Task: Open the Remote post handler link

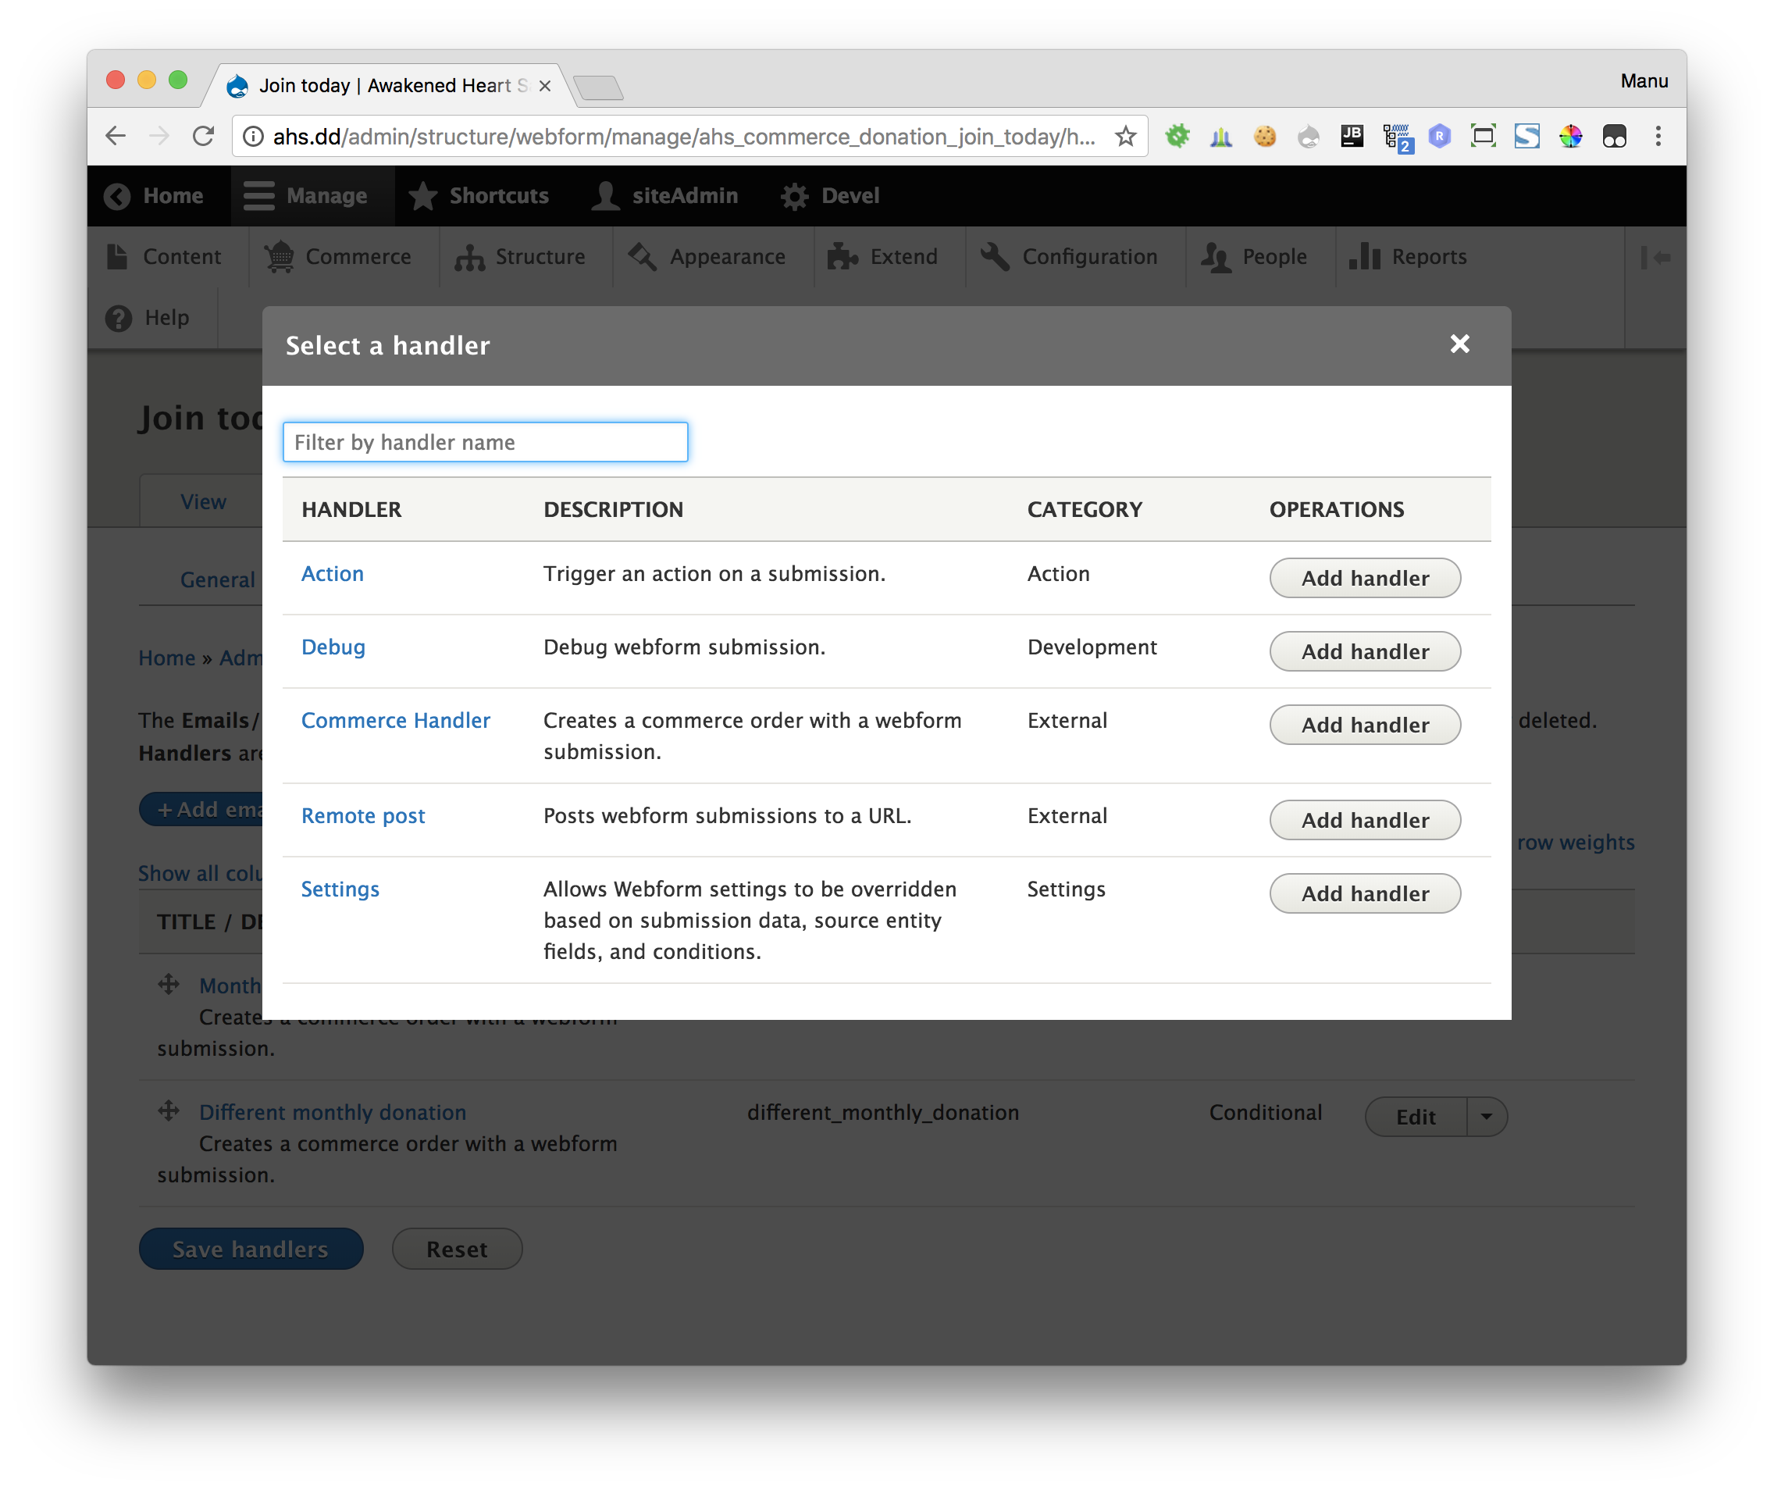Action: (x=363, y=816)
